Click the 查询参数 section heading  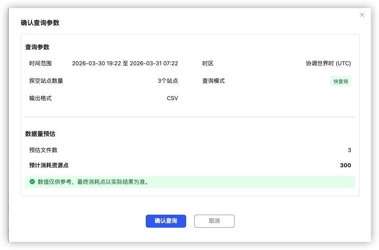37,47
